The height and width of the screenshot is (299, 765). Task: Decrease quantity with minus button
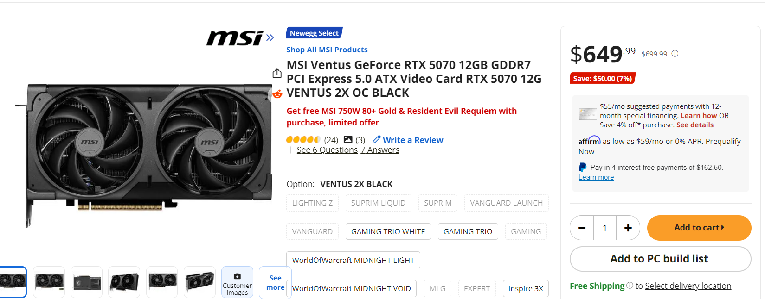point(582,228)
